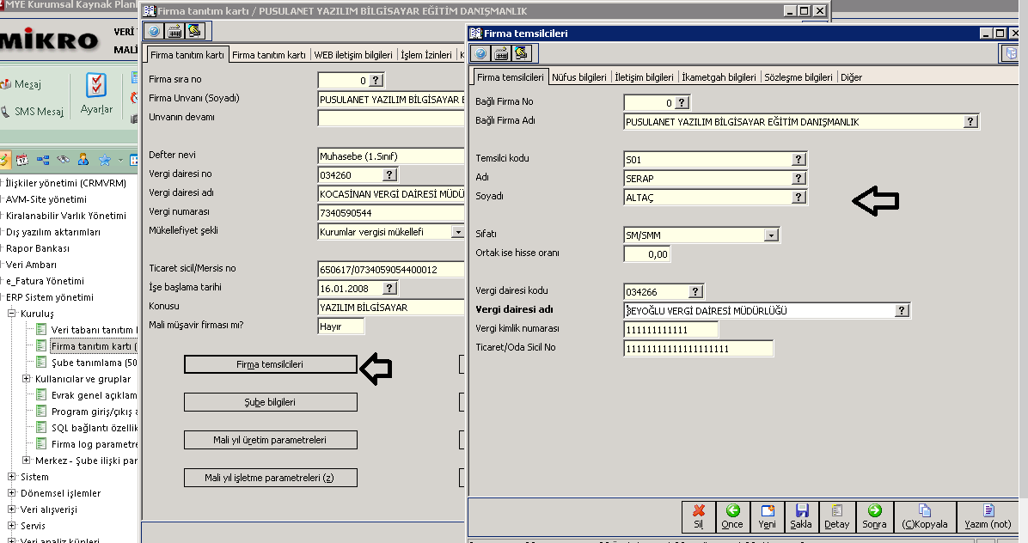Go to previous record with Önce
1028x543 pixels.
point(732,517)
